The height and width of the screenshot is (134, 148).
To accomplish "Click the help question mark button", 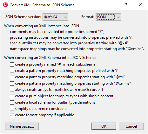I will (x=126, y=5).
